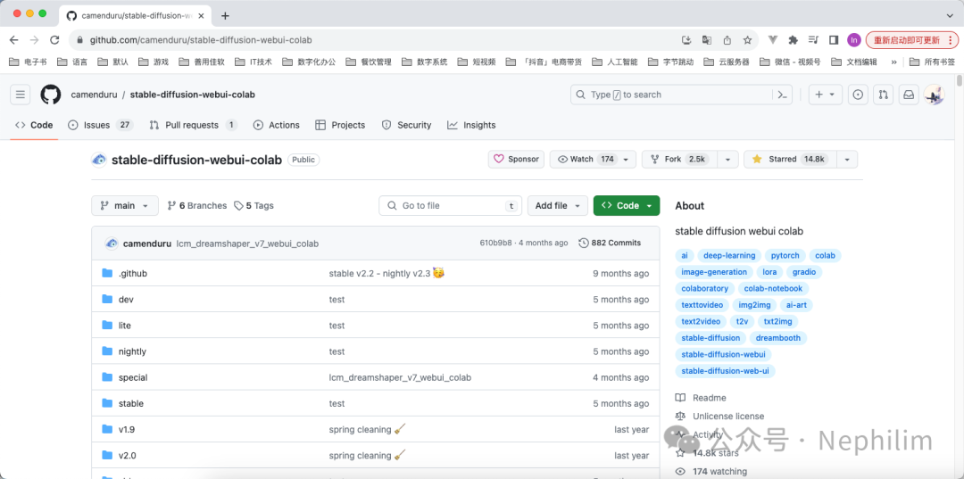Click the browser address bar URL
Screen dimensions: 964x479
201,40
